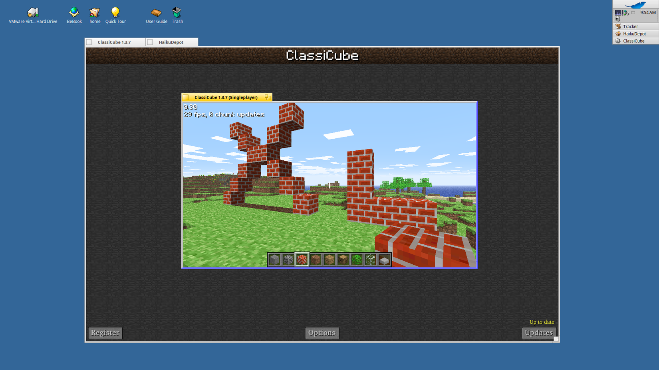Open the User Guide desktop icon
Viewport: 659px width, 370px height.
(156, 12)
